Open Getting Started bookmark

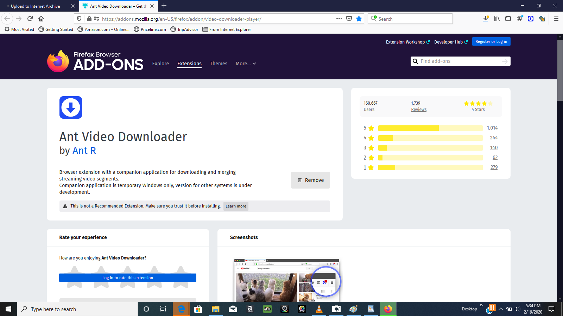(56, 29)
